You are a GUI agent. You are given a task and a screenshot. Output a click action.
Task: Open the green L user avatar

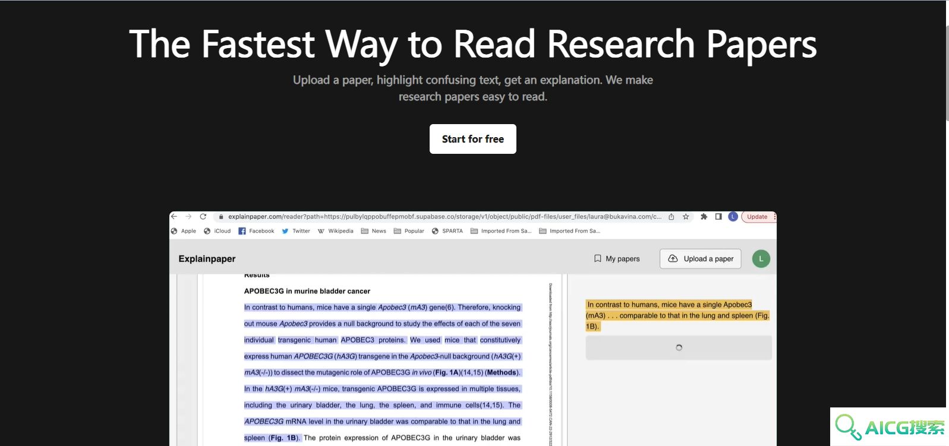coord(761,259)
